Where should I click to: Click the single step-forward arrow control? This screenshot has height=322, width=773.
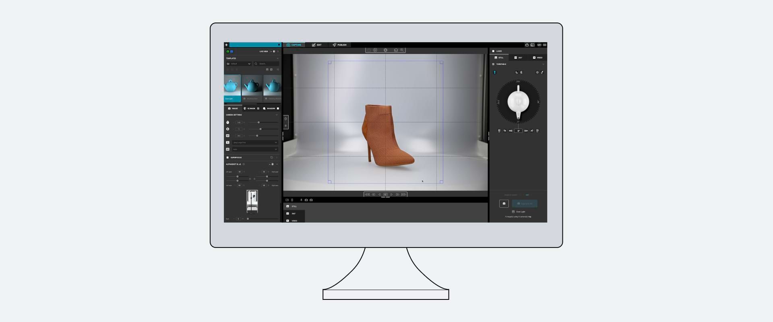tap(391, 194)
